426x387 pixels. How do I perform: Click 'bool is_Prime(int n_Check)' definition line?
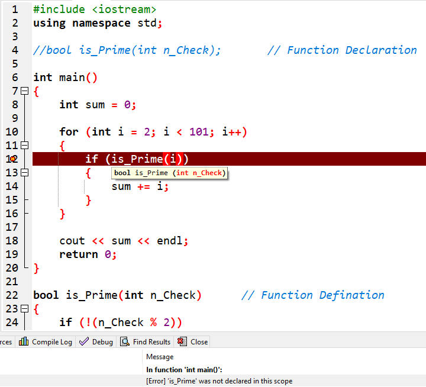click(x=117, y=295)
